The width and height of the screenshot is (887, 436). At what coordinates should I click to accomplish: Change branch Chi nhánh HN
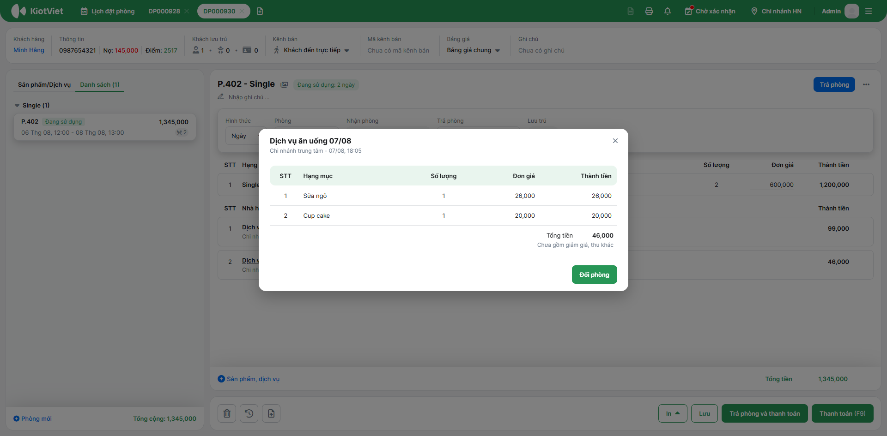point(776,11)
